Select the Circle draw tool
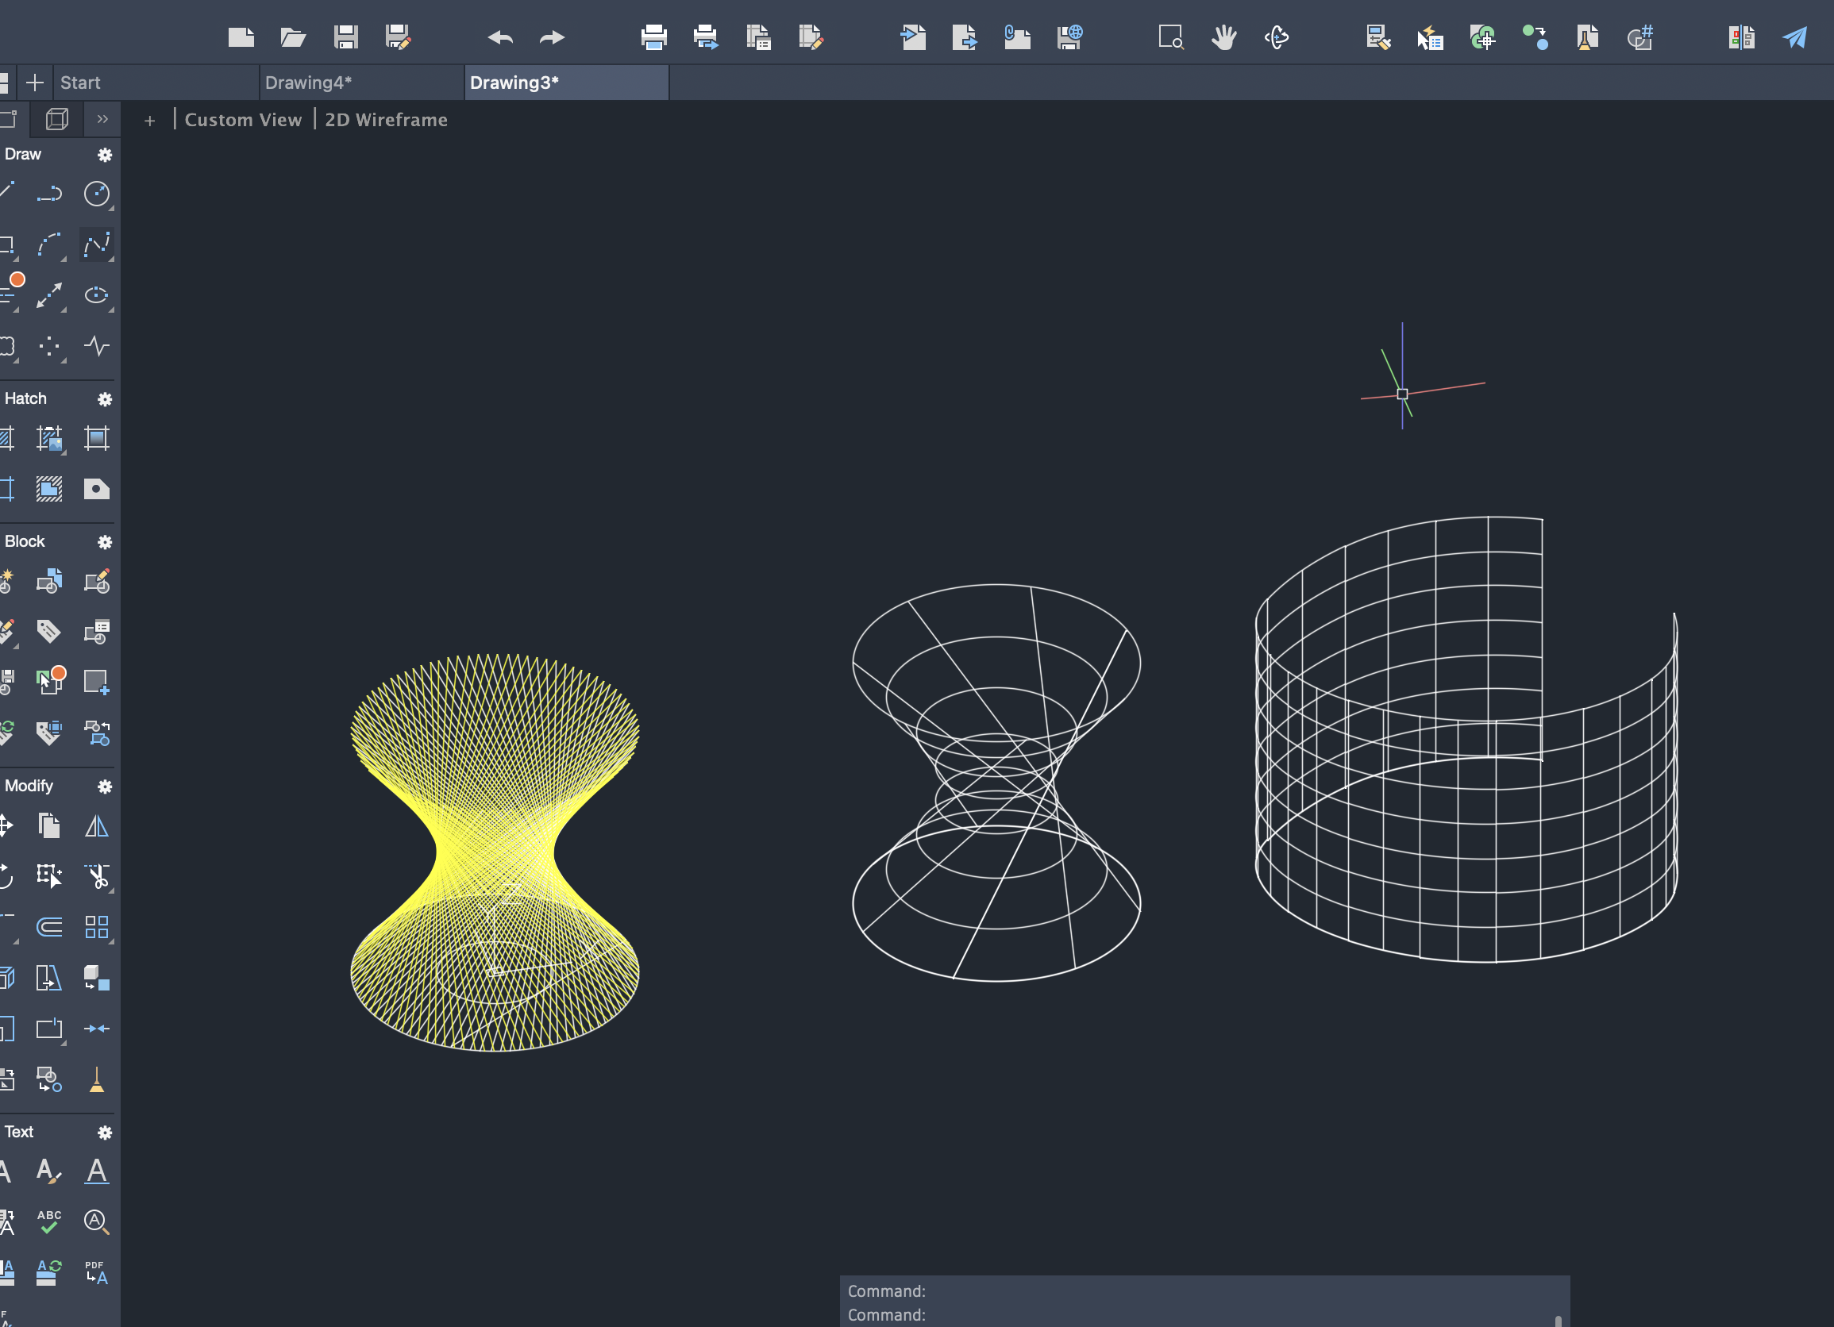This screenshot has width=1834, height=1327. 97,194
